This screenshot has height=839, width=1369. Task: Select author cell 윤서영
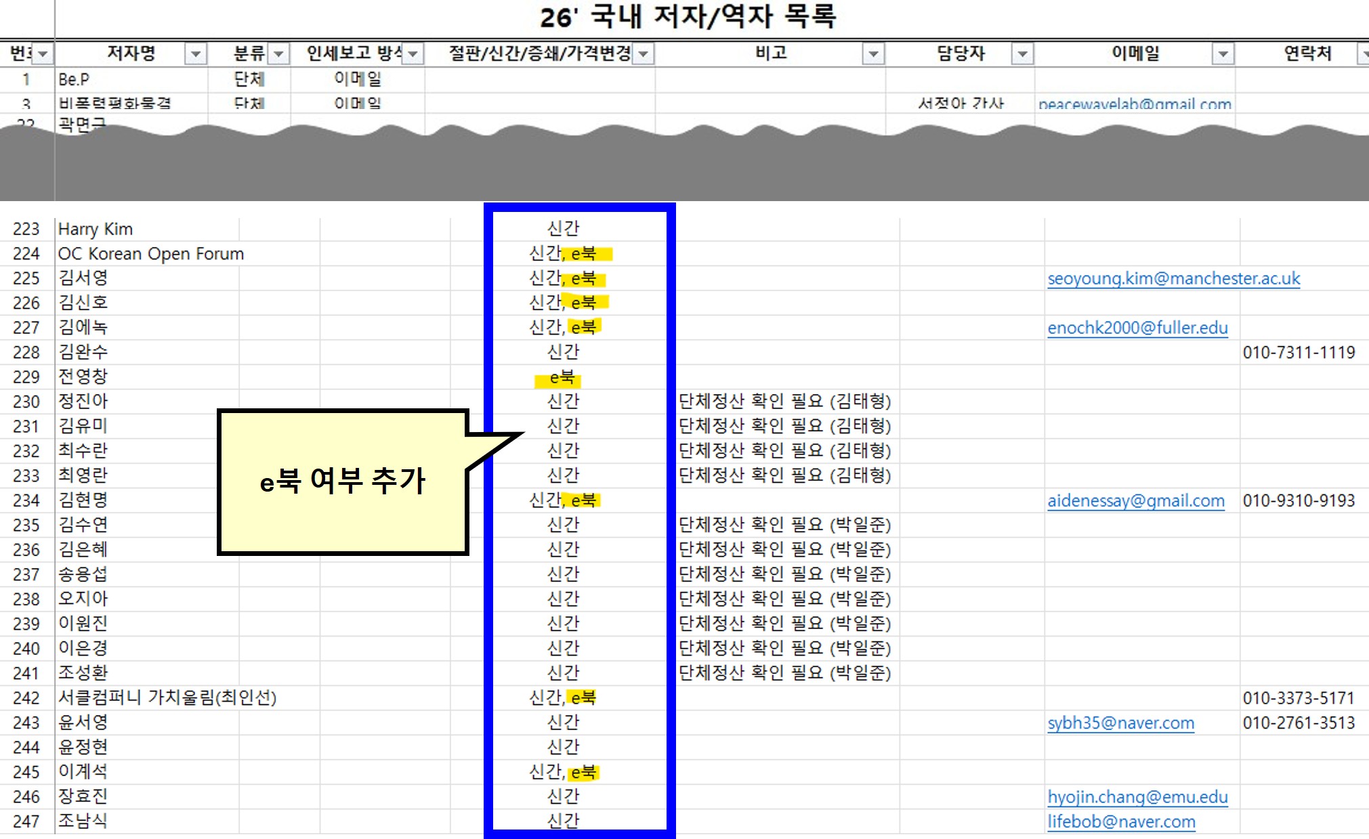click(x=147, y=723)
